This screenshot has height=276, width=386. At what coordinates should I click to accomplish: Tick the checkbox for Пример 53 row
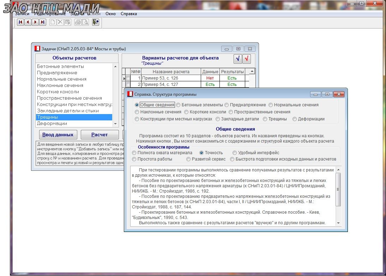point(128,78)
